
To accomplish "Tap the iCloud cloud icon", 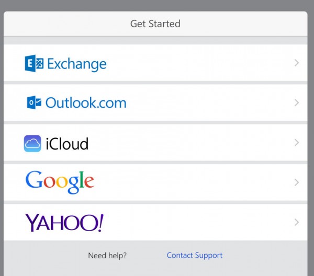I will pos(32,143).
